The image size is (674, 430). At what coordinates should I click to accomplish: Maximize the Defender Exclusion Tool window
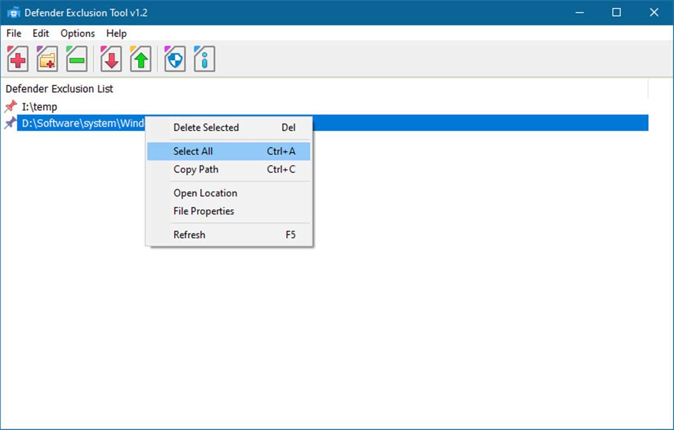pyautogui.click(x=617, y=13)
